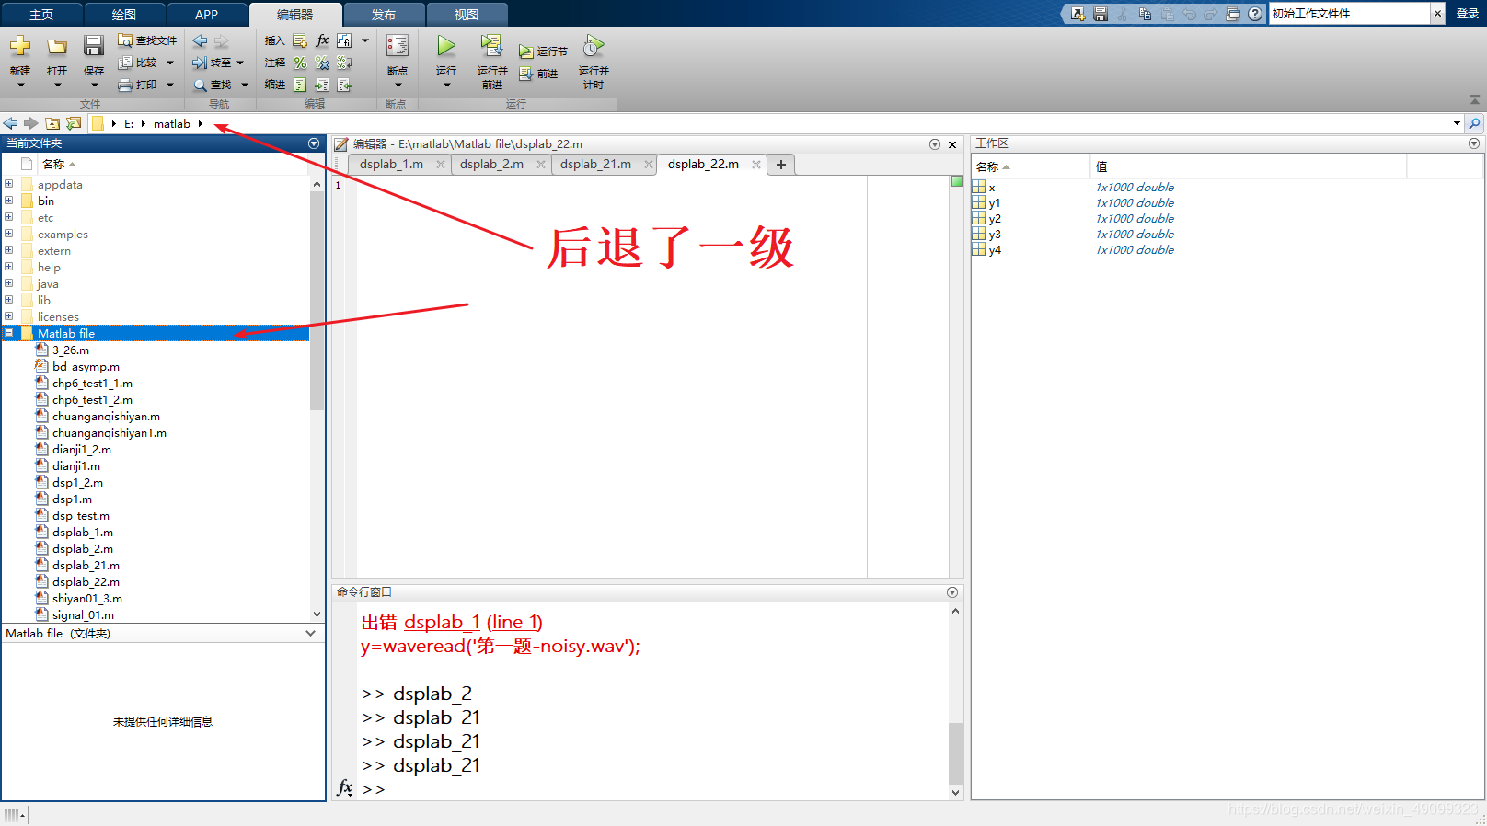Click the 名称 column header in Workspace

[x=1031, y=166]
